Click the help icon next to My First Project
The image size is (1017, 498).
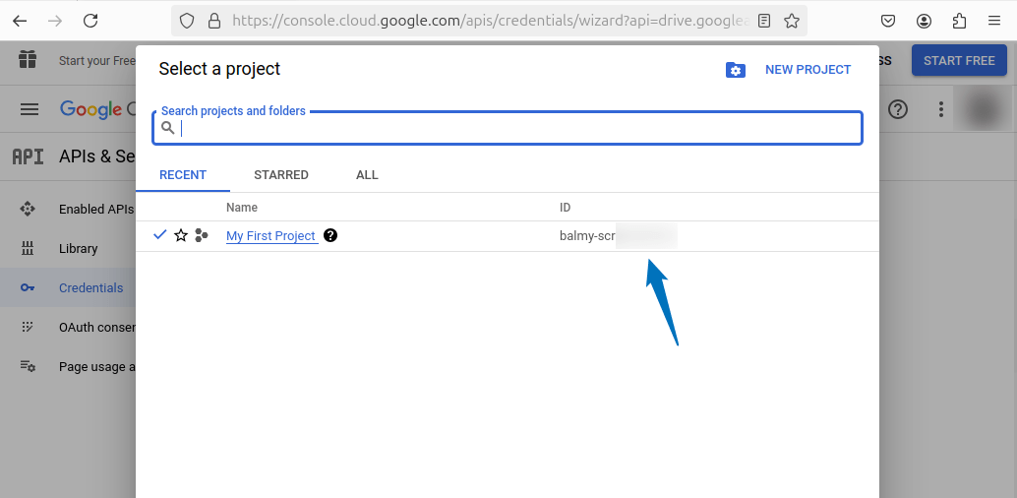330,235
